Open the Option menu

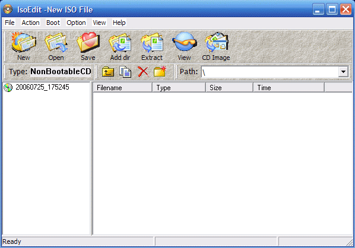point(76,23)
